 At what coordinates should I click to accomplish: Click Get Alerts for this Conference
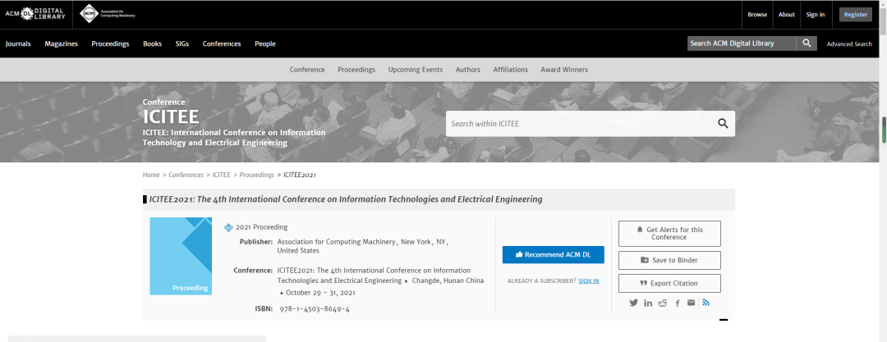(x=670, y=234)
